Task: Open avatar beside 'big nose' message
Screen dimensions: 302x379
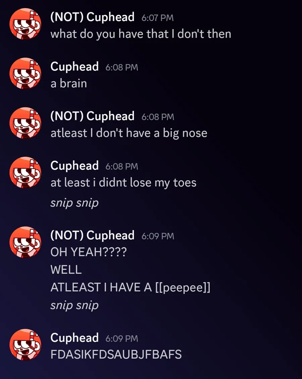Action: click(x=25, y=123)
